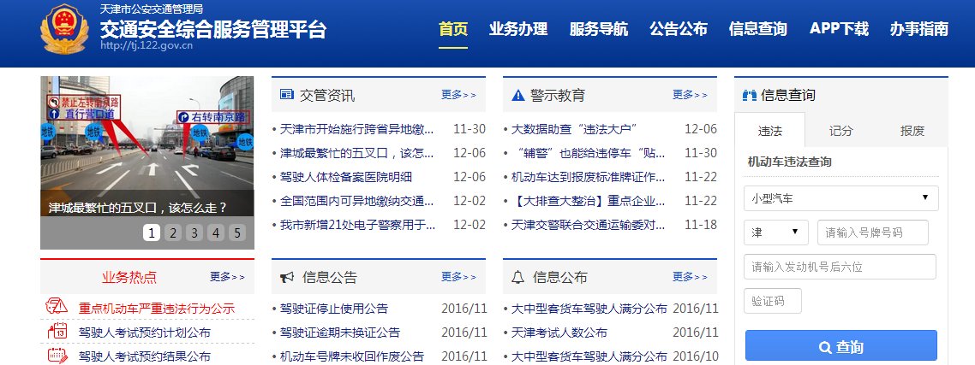The height and width of the screenshot is (365, 975).
Task: Click the icon beside 驾驶人考试预约结果公布
Action: (57, 355)
